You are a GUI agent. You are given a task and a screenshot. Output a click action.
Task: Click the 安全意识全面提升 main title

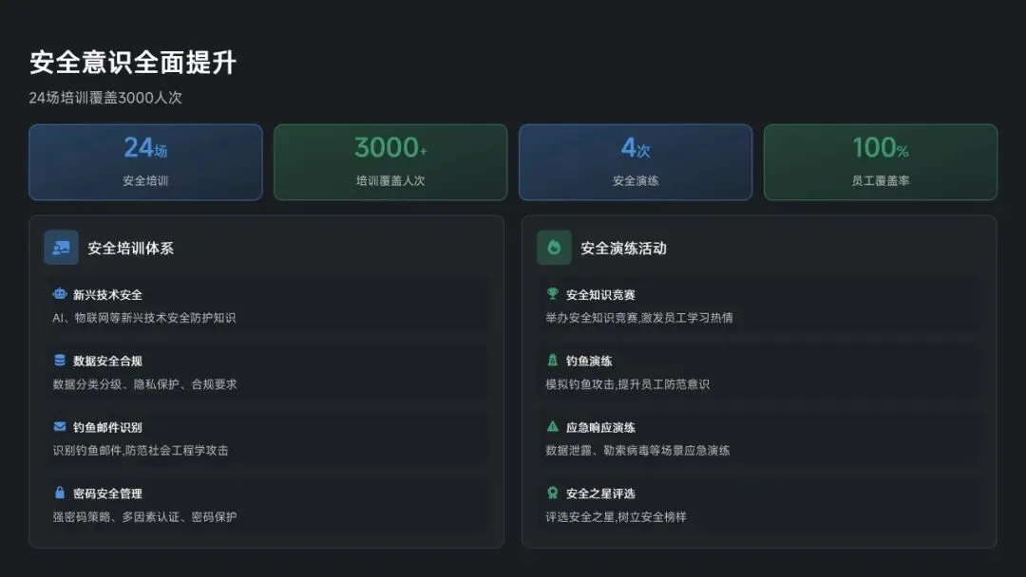point(133,63)
